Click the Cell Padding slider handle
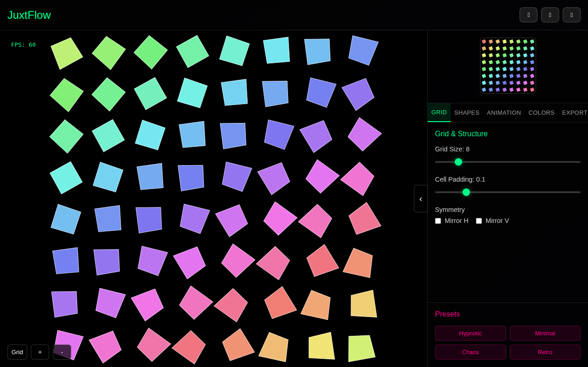The image size is (588, 367). click(x=466, y=192)
